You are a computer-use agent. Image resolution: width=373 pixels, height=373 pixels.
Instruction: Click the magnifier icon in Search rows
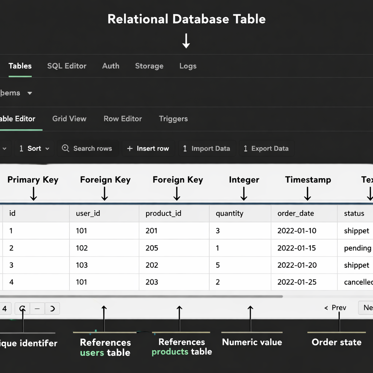pyautogui.click(x=66, y=149)
